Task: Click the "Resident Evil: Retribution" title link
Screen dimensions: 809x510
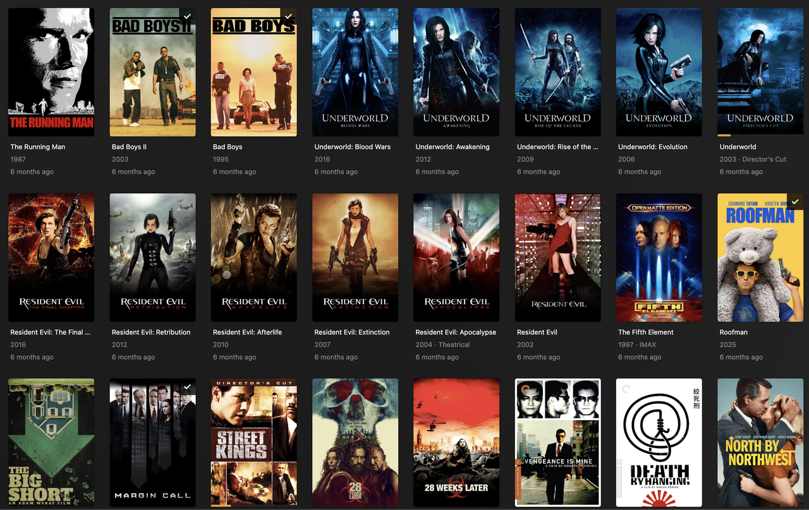Action: click(151, 332)
